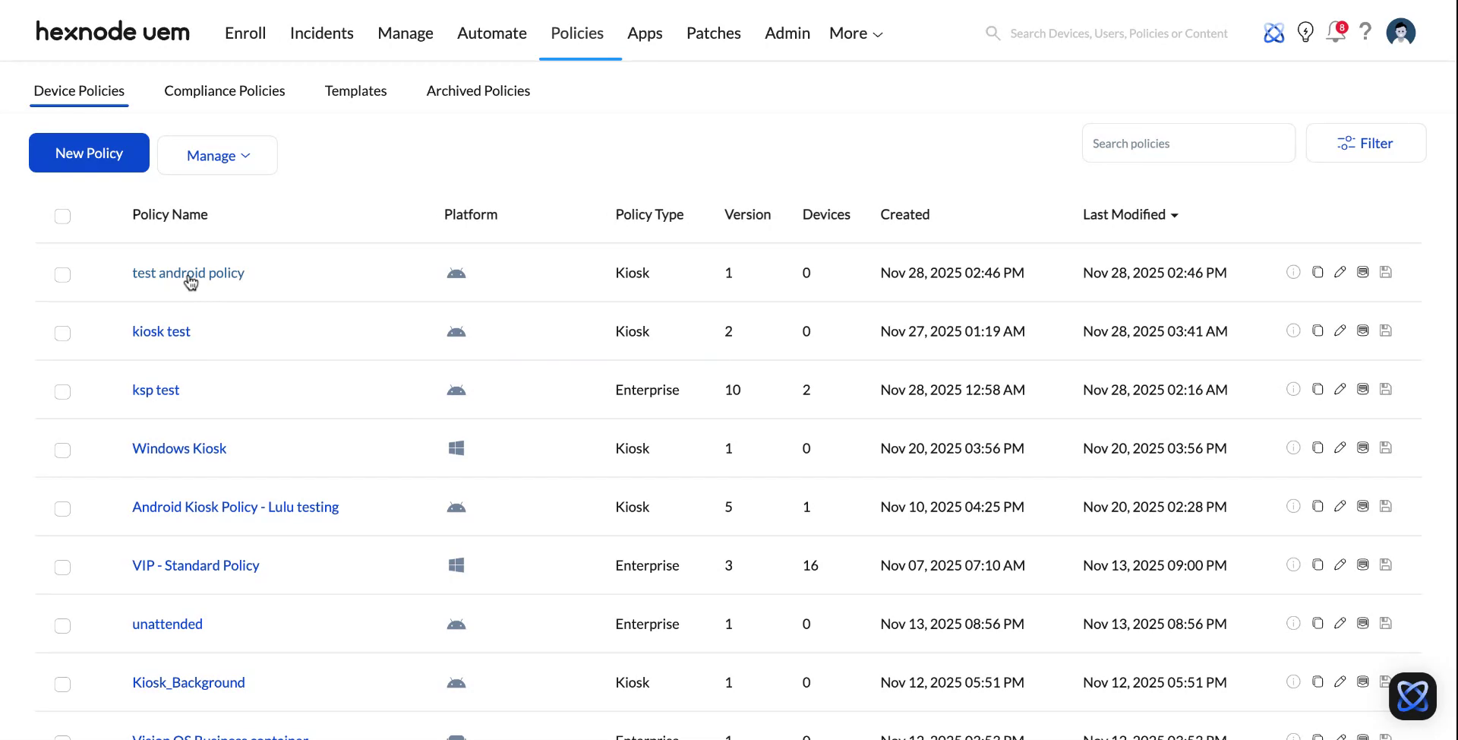Type in the Search policies field
The height and width of the screenshot is (740, 1458).
click(x=1188, y=143)
